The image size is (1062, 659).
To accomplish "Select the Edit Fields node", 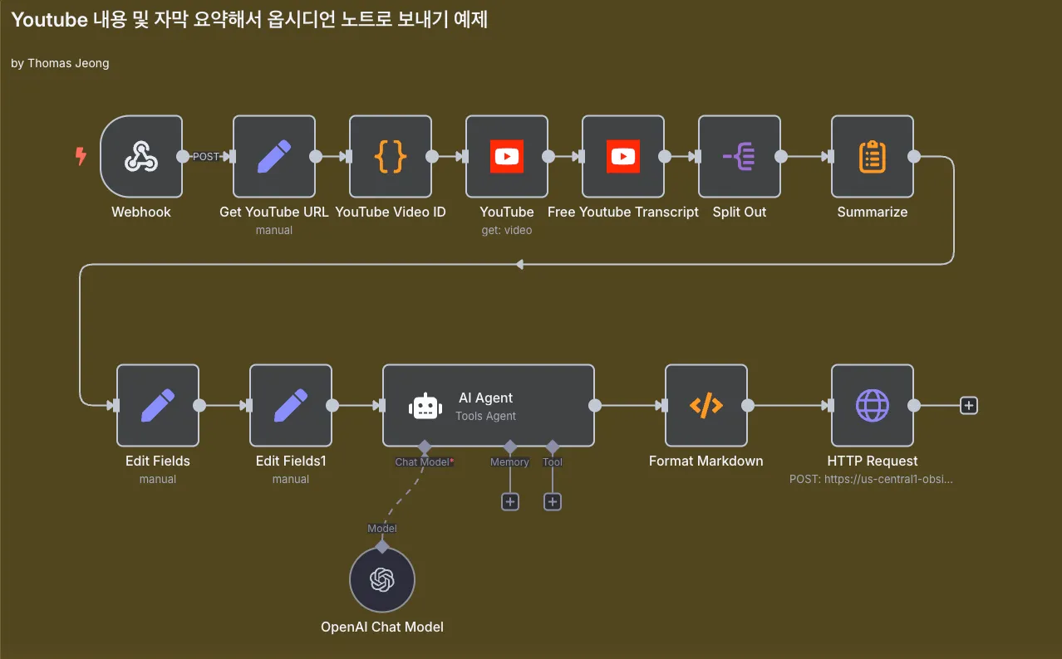I will 157,405.
